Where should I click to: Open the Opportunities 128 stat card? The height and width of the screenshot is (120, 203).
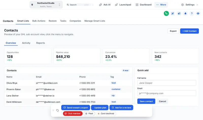(28, 56)
